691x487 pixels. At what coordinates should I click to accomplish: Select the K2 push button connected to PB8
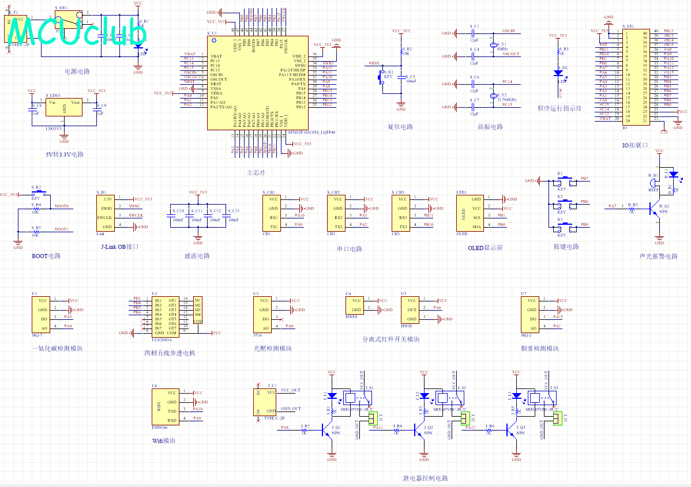[x=565, y=205]
